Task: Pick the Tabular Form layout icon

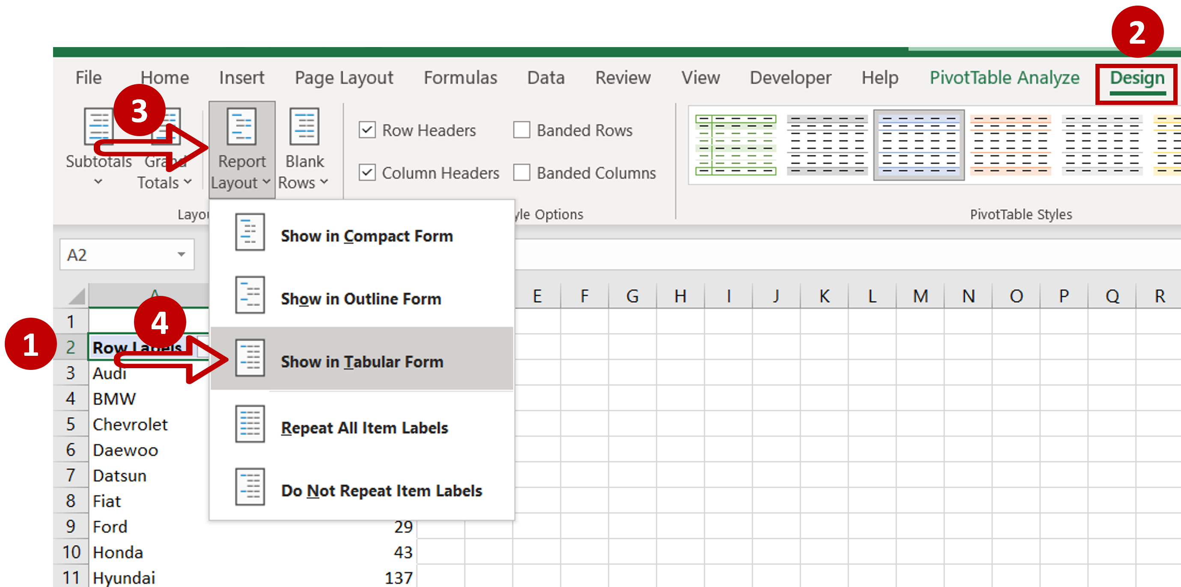Action: tap(250, 358)
